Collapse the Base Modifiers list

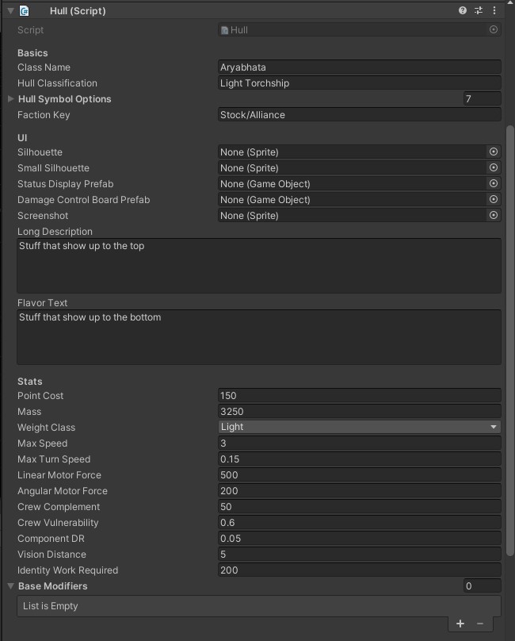[10, 586]
